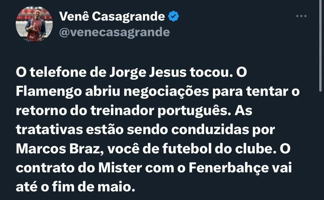324x200 pixels.
Task: Click the word futebol in the tweet
Action: [187, 149]
